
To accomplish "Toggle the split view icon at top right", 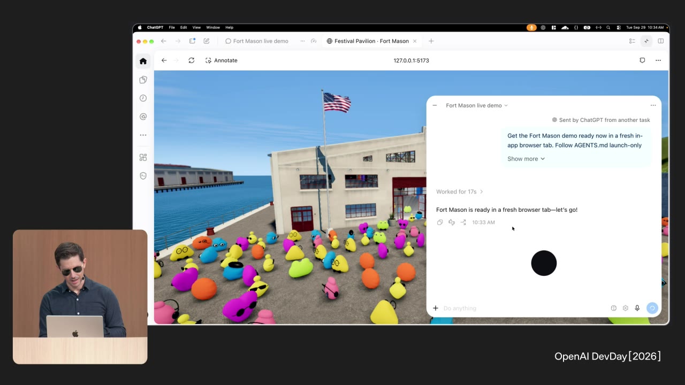I will [x=661, y=41].
